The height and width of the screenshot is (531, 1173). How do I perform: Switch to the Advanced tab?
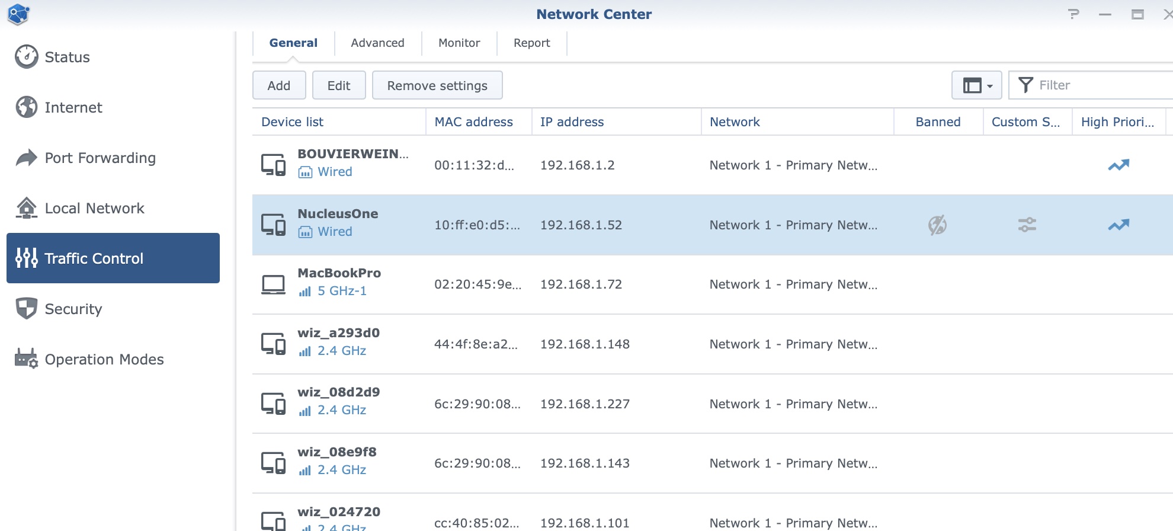(377, 43)
